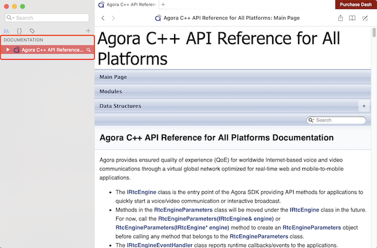Click the Agora Documentation heading

[x=217, y=137]
